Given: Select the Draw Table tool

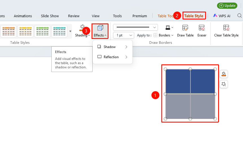Looking at the screenshot, I should tap(185, 31).
